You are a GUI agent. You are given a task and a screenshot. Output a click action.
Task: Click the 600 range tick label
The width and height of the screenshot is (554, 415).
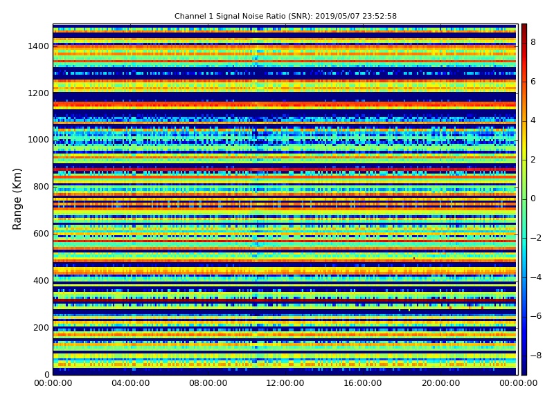(x=42, y=234)
